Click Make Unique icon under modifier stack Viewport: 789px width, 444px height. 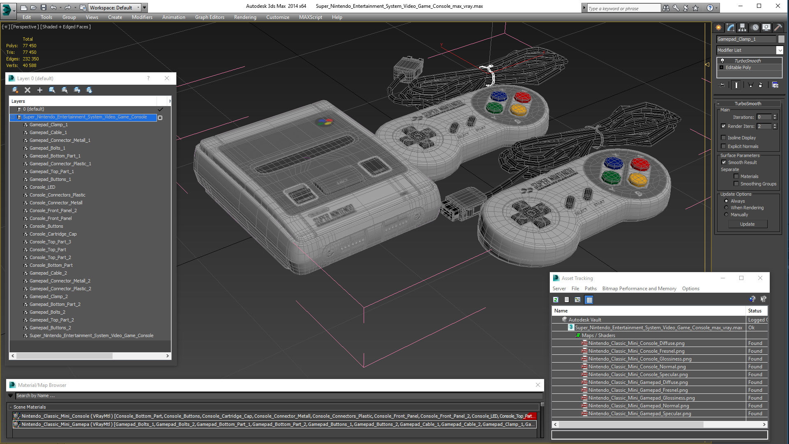(750, 85)
